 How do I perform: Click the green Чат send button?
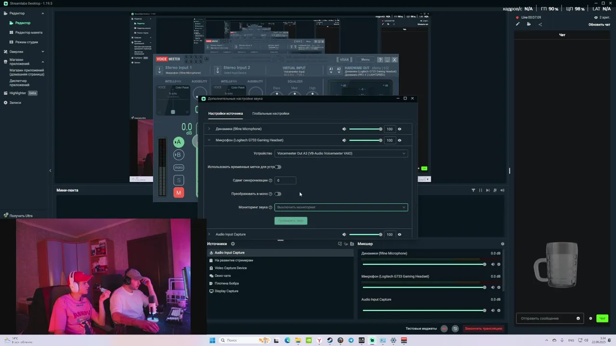pyautogui.click(x=602, y=318)
